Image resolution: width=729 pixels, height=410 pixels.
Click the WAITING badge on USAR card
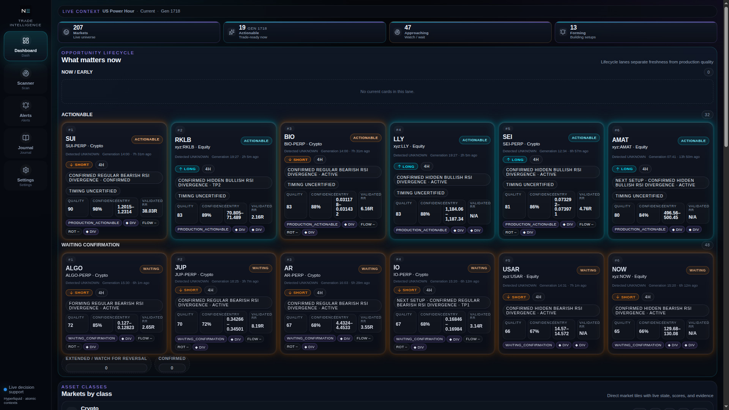pos(588,270)
